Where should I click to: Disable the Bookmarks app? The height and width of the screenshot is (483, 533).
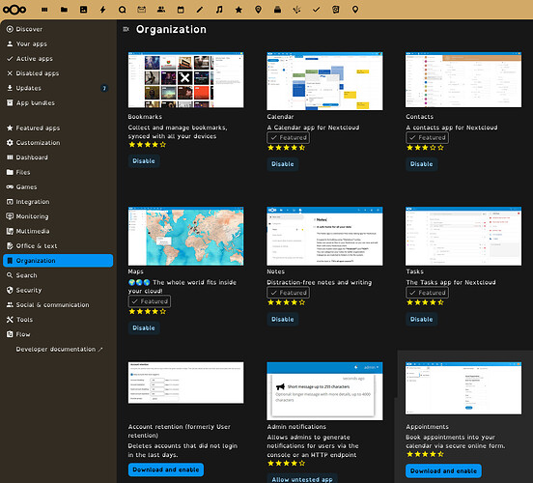coord(144,161)
